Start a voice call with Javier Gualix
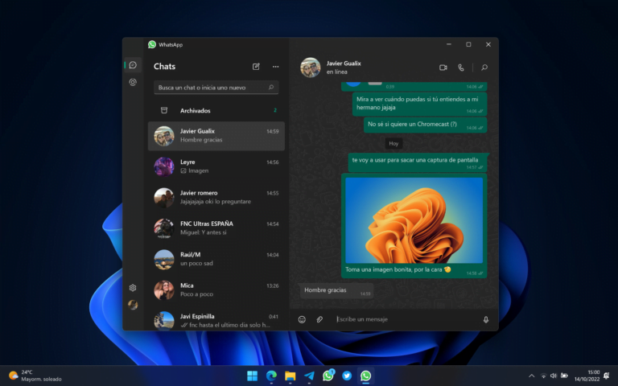Viewport: 618px width, 386px height. pos(461,68)
